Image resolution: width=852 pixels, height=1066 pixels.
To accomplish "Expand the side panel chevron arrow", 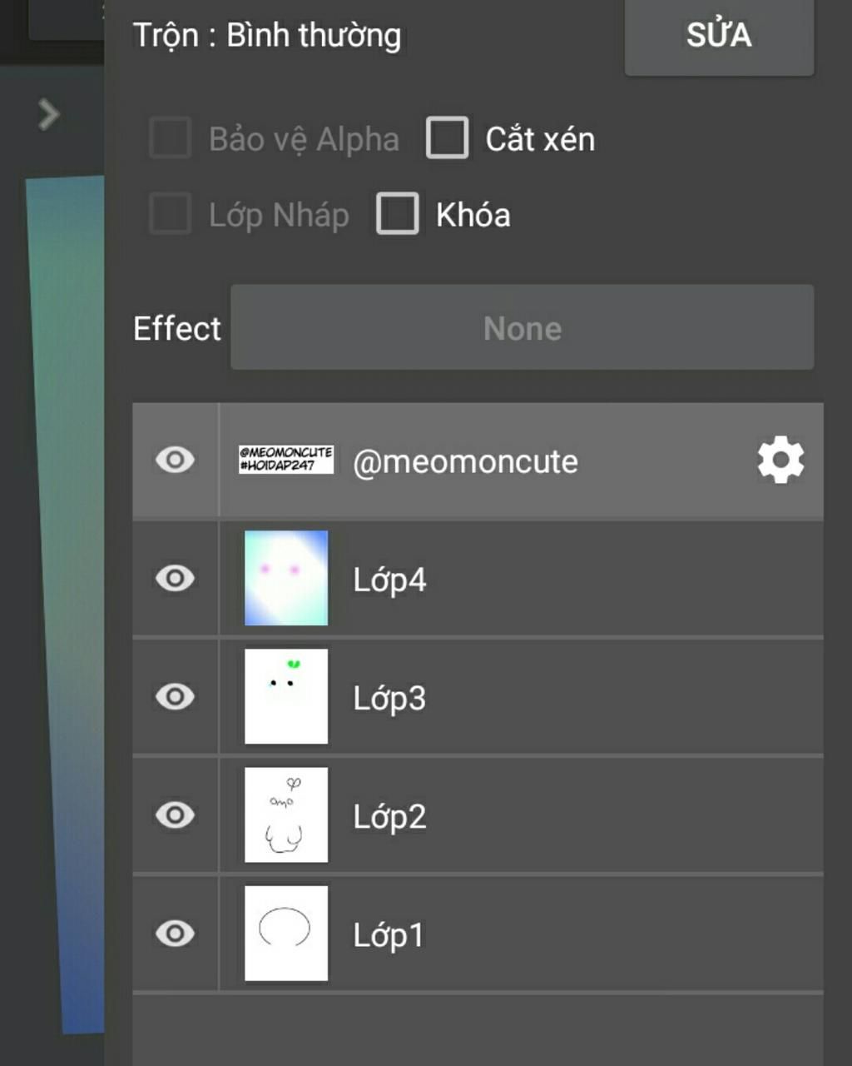I will 49,114.
